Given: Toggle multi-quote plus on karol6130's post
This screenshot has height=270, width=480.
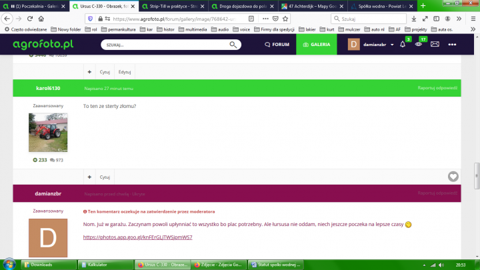Looking at the screenshot, I should 90,177.
